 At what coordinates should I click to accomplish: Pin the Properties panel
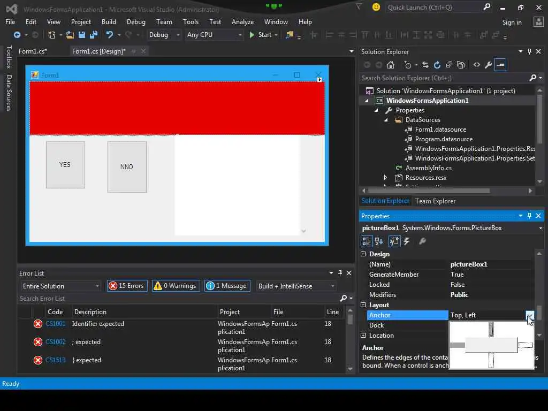[529, 216]
